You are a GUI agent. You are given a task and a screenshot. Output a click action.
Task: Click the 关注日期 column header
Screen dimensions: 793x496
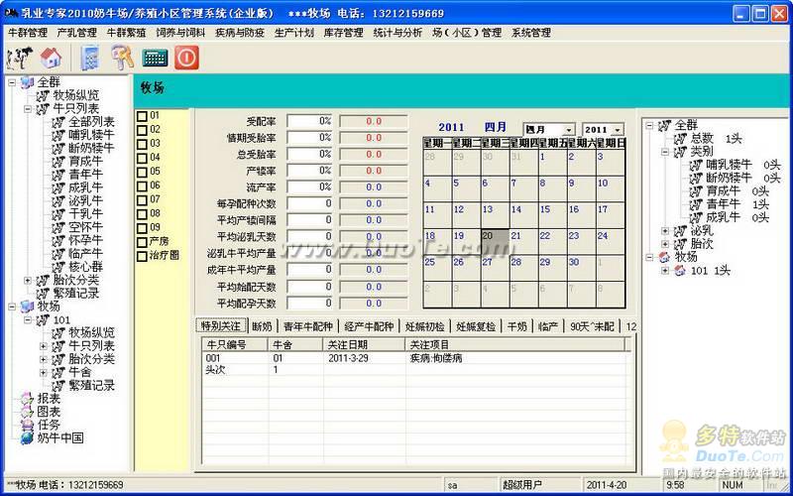pos(365,344)
